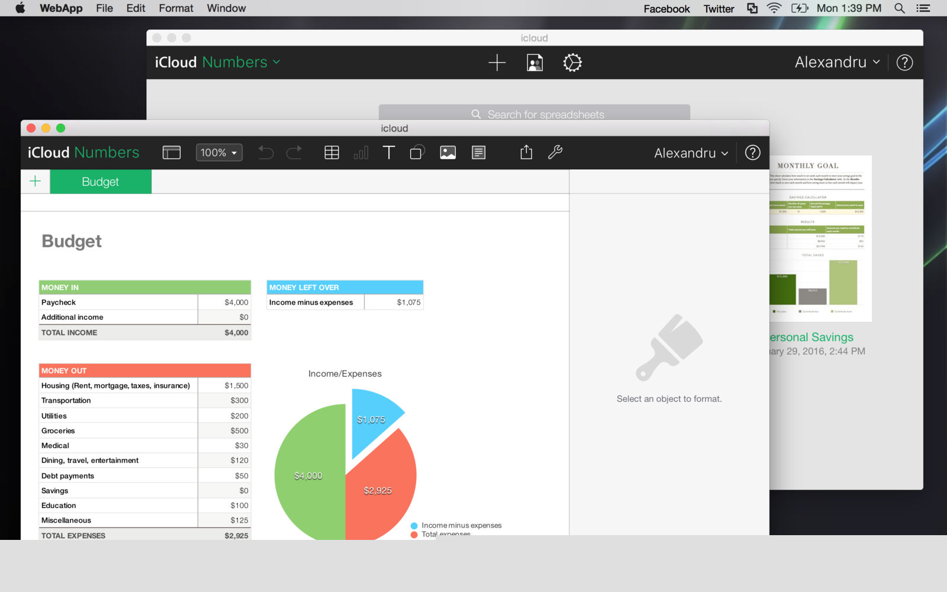Viewport: 947px width, 592px height.
Task: Click the Income minus expenses legend entry
Action: (456, 525)
